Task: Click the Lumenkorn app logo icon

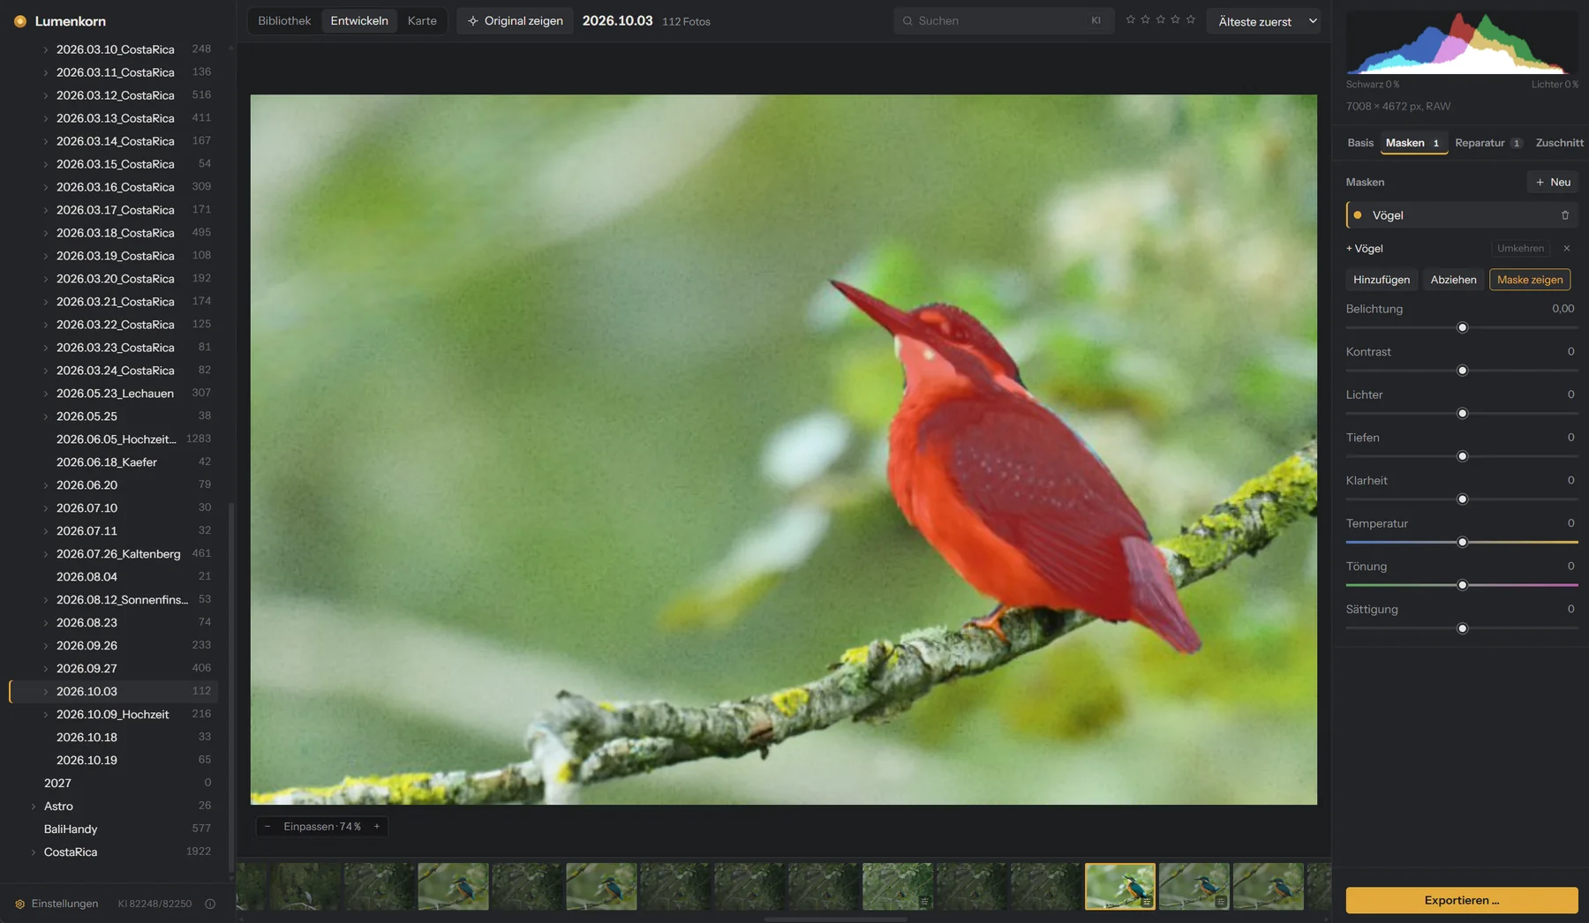Action: click(x=20, y=21)
